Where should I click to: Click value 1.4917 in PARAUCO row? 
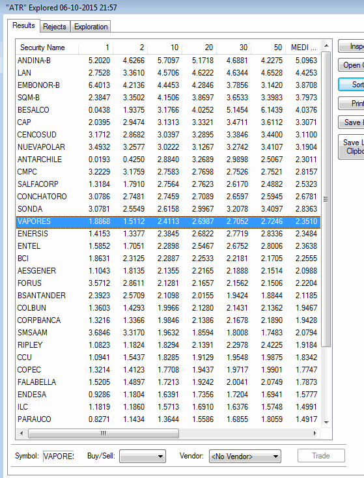(x=306, y=419)
